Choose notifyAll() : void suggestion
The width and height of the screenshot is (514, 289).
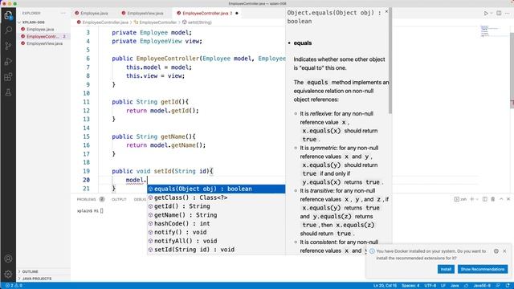click(x=216, y=241)
